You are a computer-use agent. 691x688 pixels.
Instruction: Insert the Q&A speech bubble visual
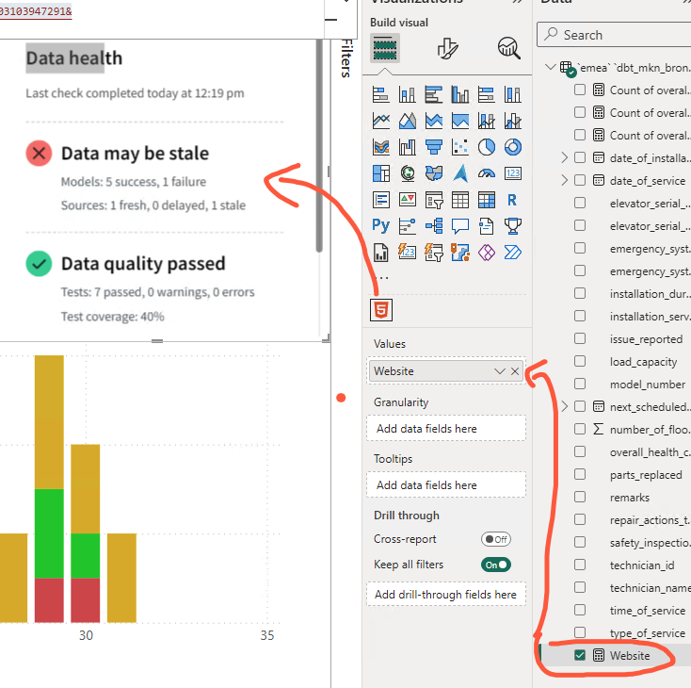pyautogui.click(x=460, y=225)
